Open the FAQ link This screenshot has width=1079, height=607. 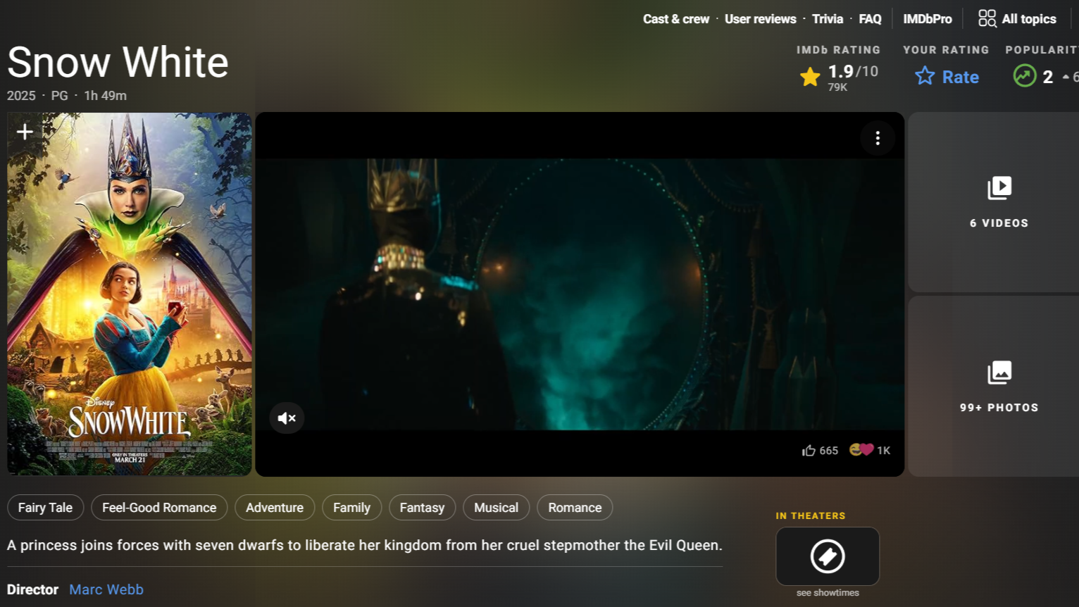click(870, 19)
